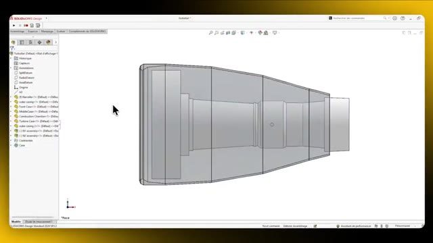This screenshot has height=243, width=433.
Task: Switch to the Evaluer tab
Action: click(61, 32)
